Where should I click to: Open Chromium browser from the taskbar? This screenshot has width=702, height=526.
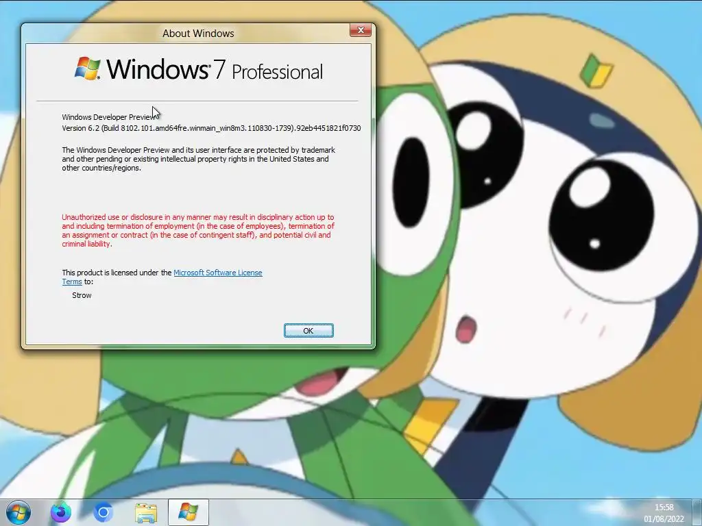(103, 512)
